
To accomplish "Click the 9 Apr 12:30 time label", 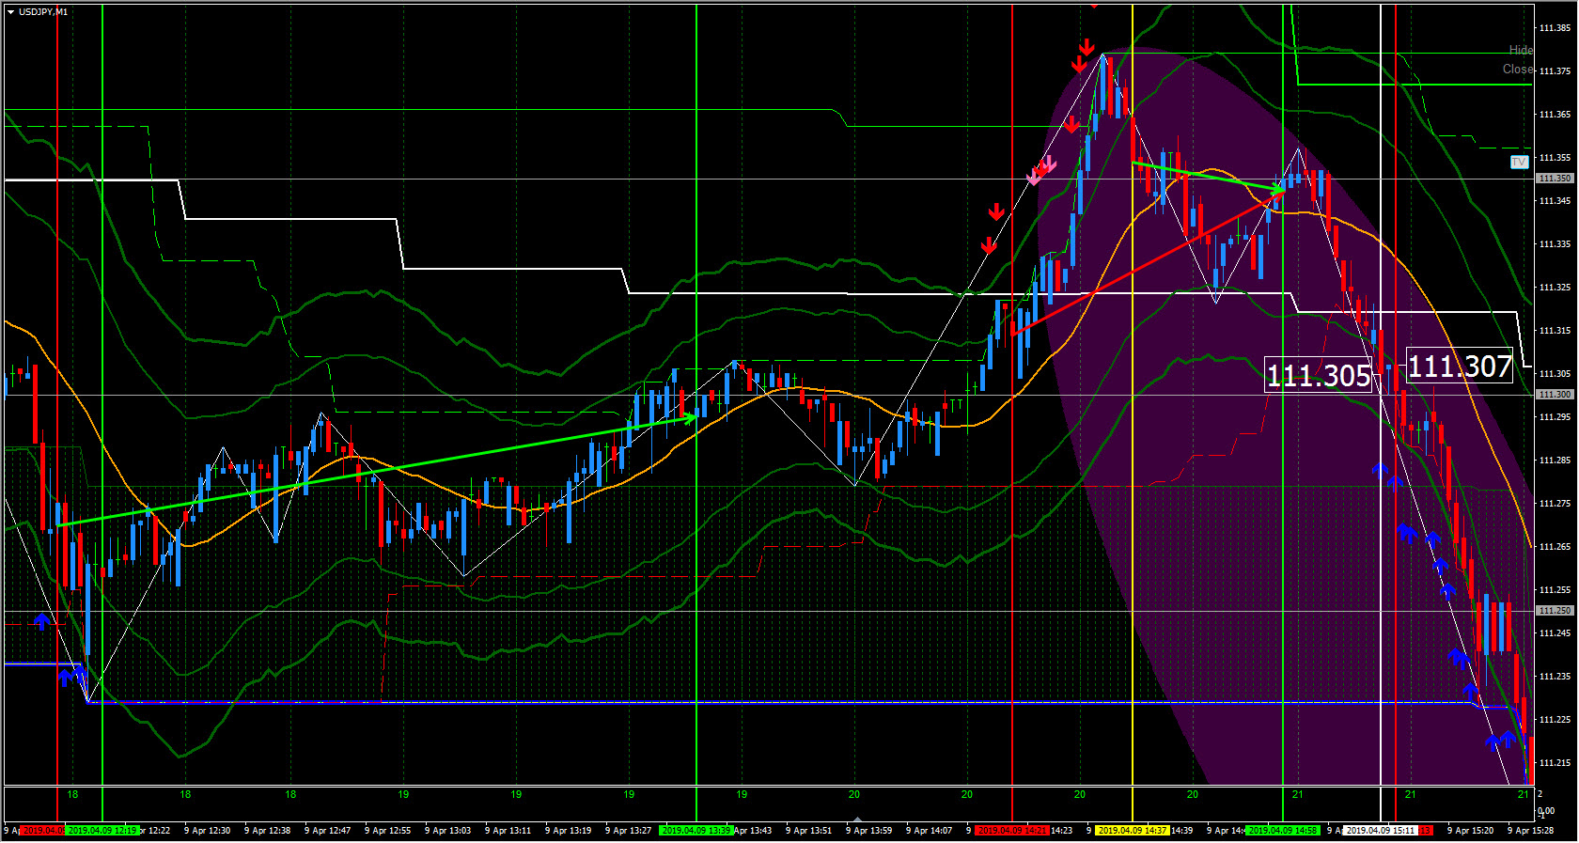I will [x=208, y=831].
